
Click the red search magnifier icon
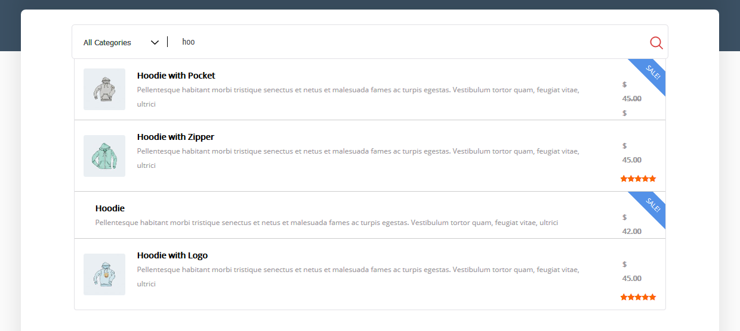point(656,42)
